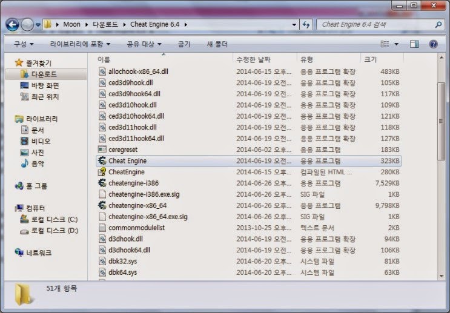Expand the arrow after Cheat Engine 6.4 breadcrumb

click(186, 25)
